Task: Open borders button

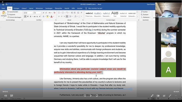Action: coord(79,16)
